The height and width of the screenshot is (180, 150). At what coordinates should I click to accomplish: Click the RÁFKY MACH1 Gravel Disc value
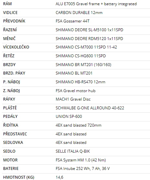pos(73,99)
